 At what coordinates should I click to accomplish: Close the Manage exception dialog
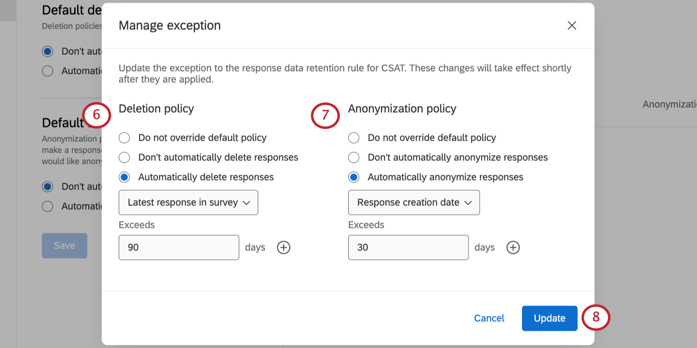pyautogui.click(x=572, y=25)
